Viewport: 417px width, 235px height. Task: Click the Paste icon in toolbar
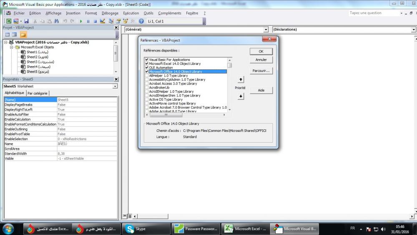point(49,21)
